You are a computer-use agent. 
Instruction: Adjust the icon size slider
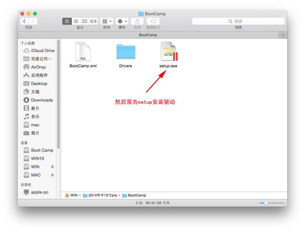coord(266,203)
